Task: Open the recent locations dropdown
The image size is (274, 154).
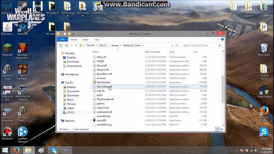Action: (71, 45)
